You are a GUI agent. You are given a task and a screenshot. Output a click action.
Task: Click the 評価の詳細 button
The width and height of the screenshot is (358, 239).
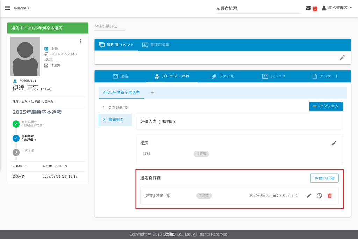324,178
